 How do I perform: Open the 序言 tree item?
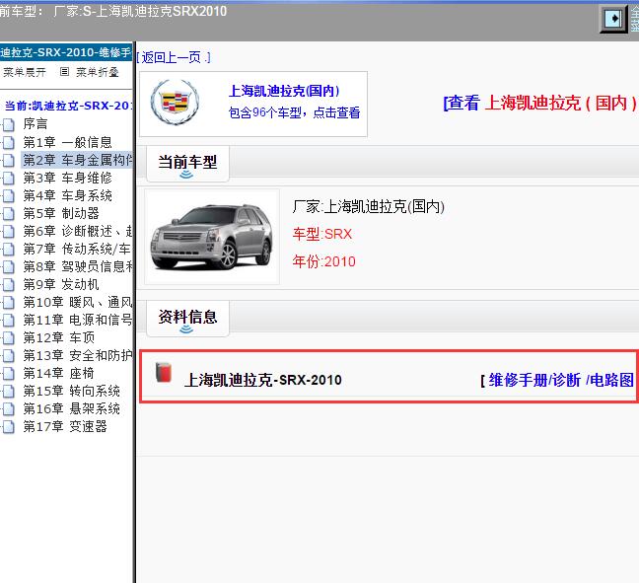point(35,123)
